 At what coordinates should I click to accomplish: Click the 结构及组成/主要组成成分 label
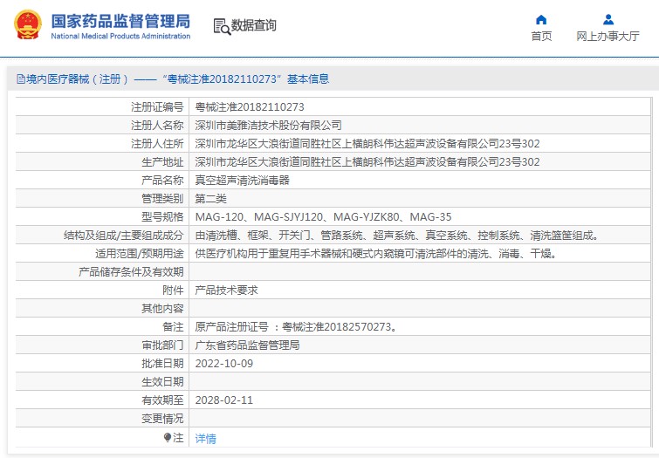pyautogui.click(x=124, y=236)
